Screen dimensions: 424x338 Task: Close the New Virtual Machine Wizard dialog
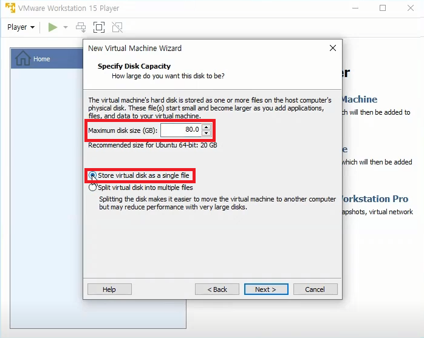tap(333, 48)
